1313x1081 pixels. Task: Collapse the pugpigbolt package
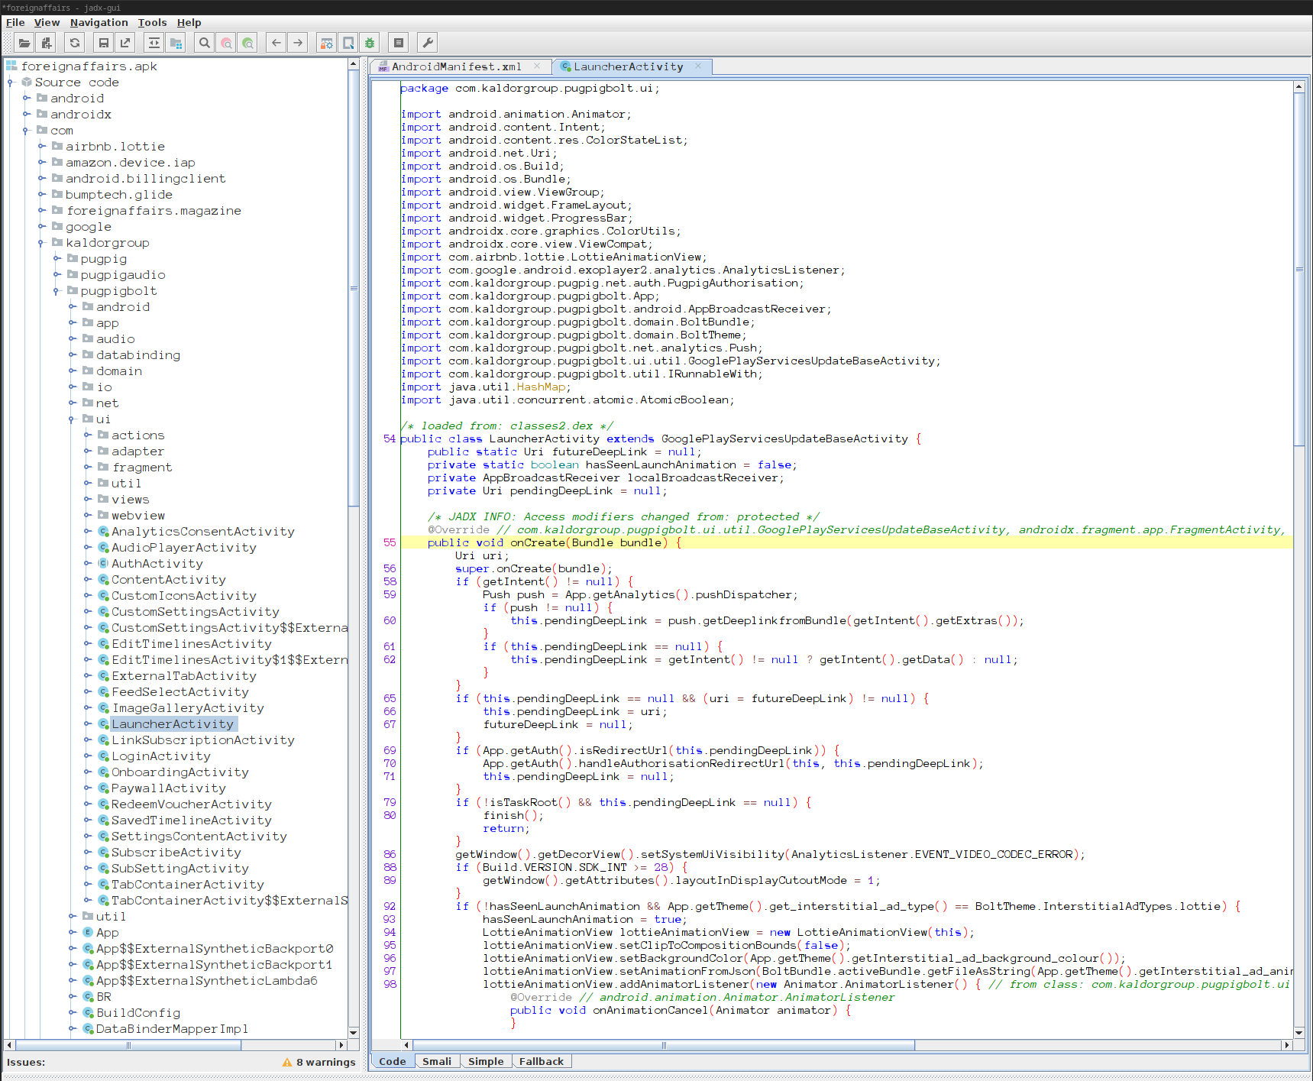56,290
